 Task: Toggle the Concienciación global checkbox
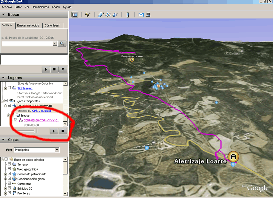9,179
